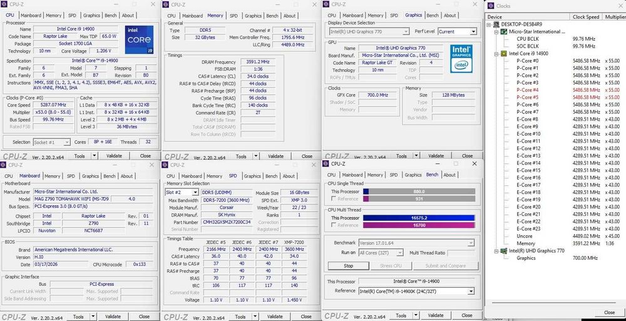Click the CPU-Z title icon of the SPD window
This screenshot has height=321, width=626.
pyautogui.click(x=166, y=165)
